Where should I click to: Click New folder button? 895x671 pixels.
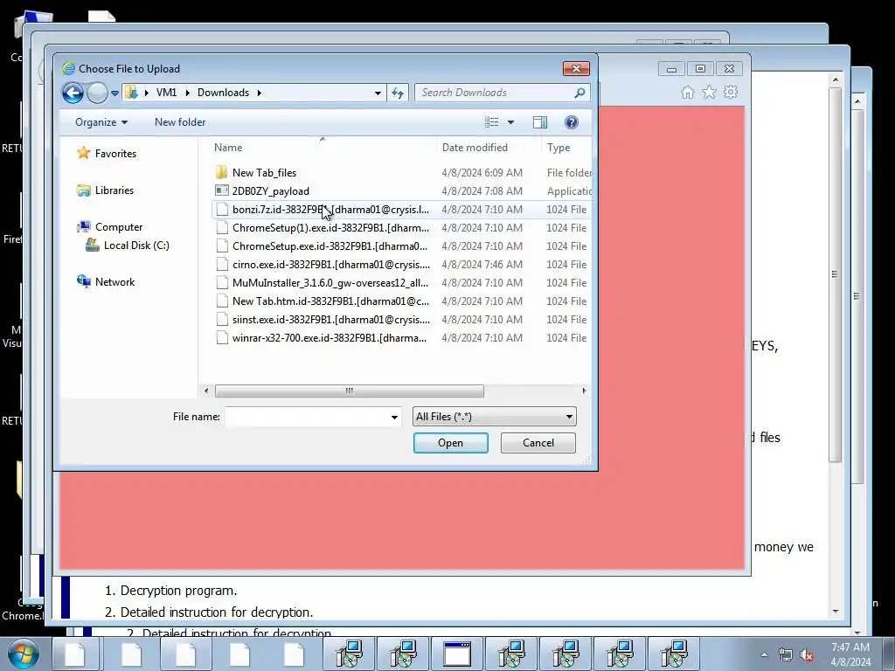coord(180,122)
